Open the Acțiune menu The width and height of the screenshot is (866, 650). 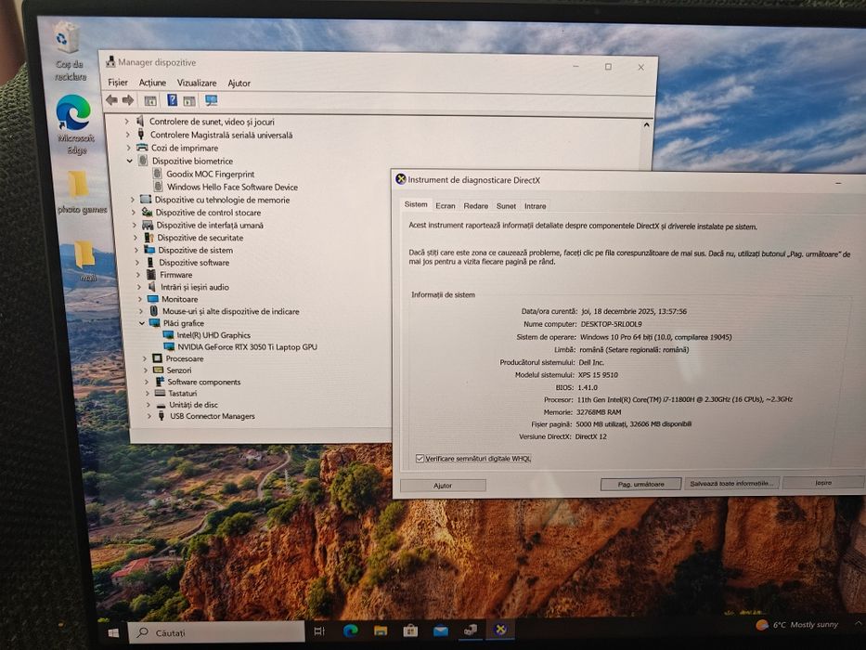tap(152, 83)
